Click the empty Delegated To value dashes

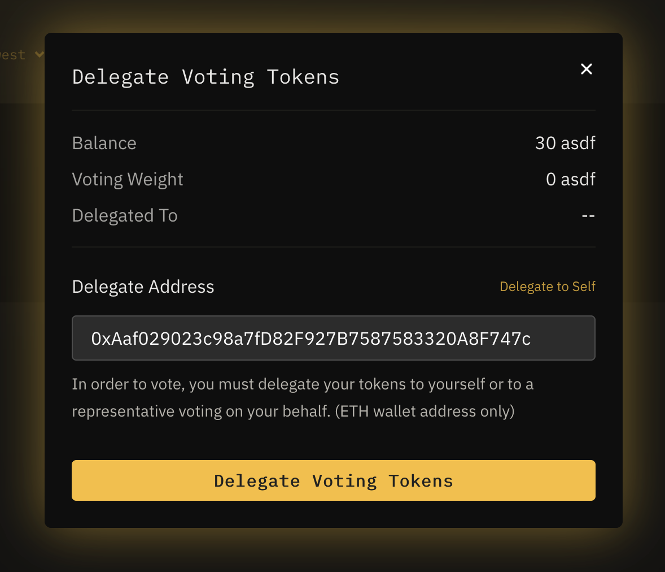click(588, 216)
